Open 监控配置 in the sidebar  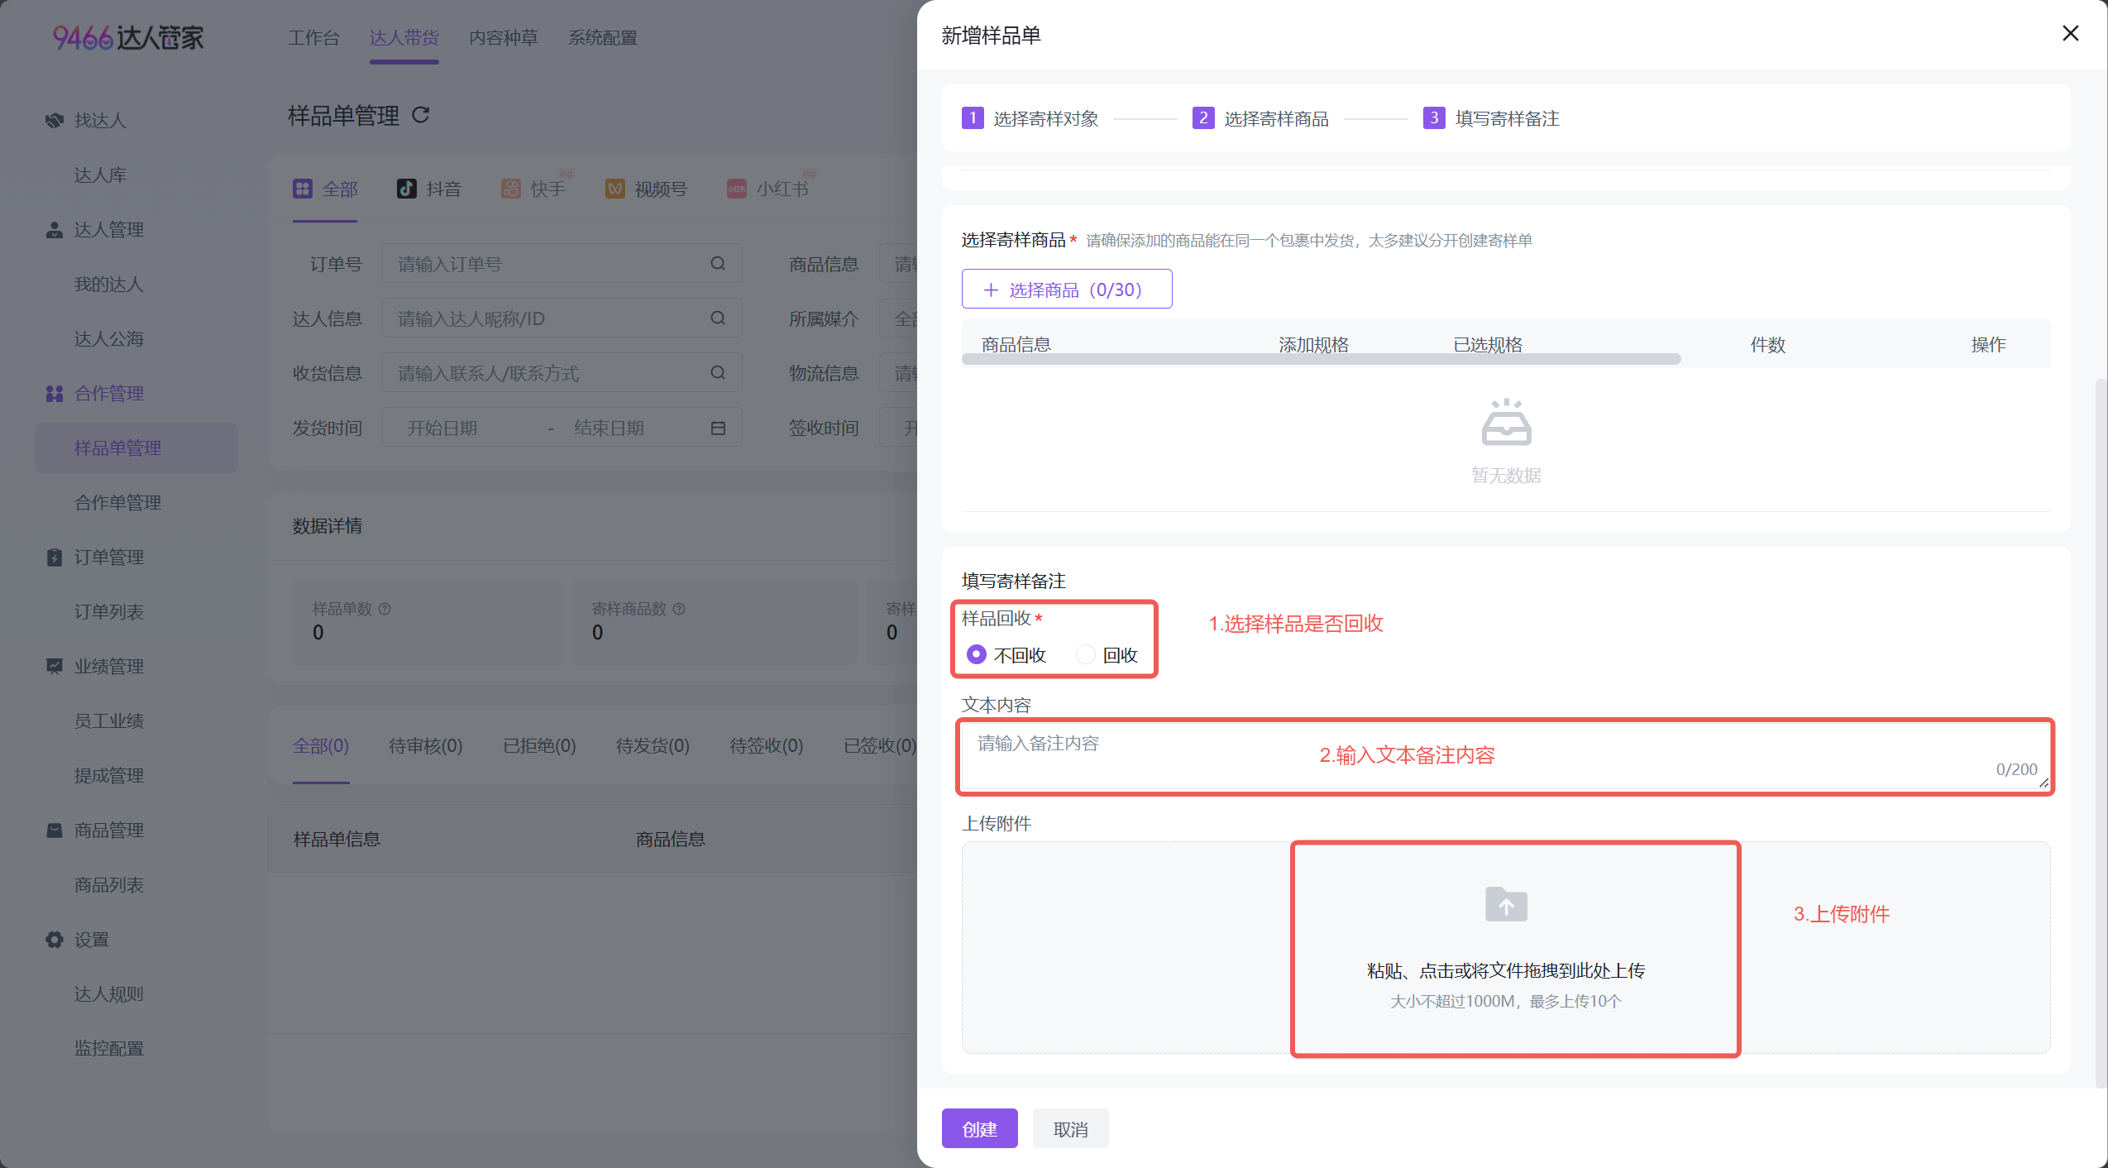pyautogui.click(x=109, y=1049)
